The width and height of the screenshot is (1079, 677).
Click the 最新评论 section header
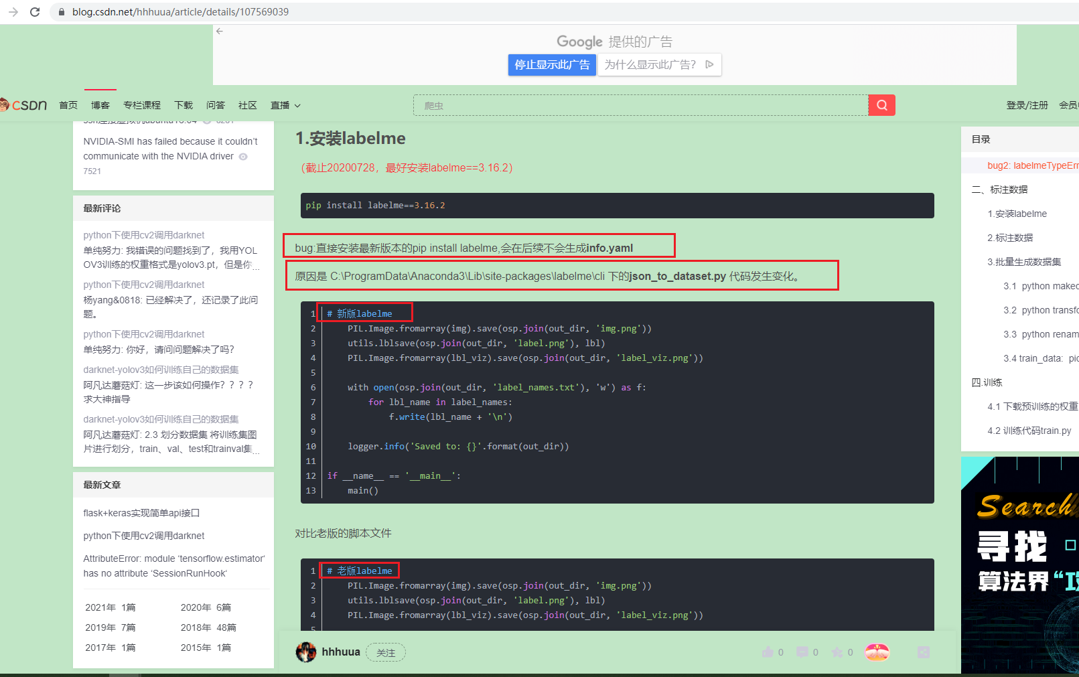point(102,208)
